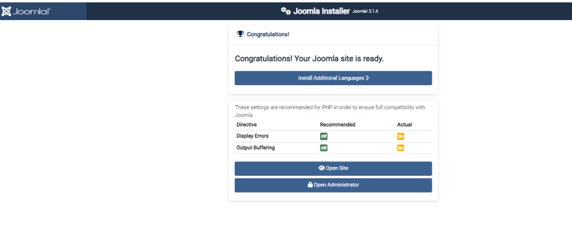Click actual On badge for Output Buffering
572x236 pixels.
401,148
